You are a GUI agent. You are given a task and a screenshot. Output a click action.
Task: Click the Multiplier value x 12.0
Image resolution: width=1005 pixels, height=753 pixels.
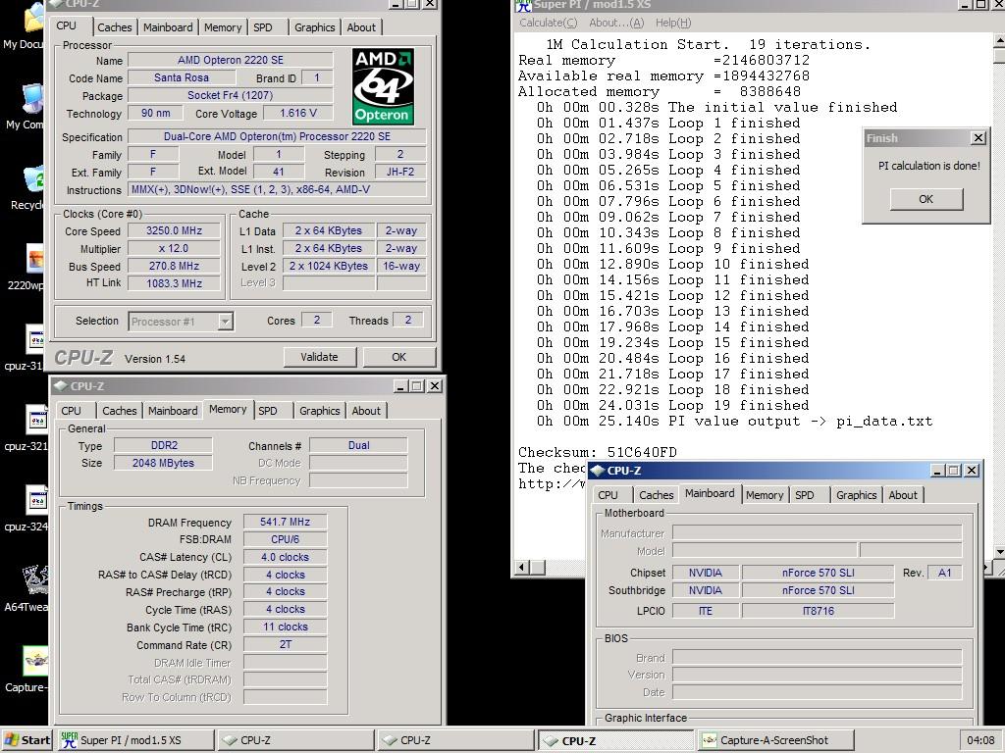click(x=174, y=248)
